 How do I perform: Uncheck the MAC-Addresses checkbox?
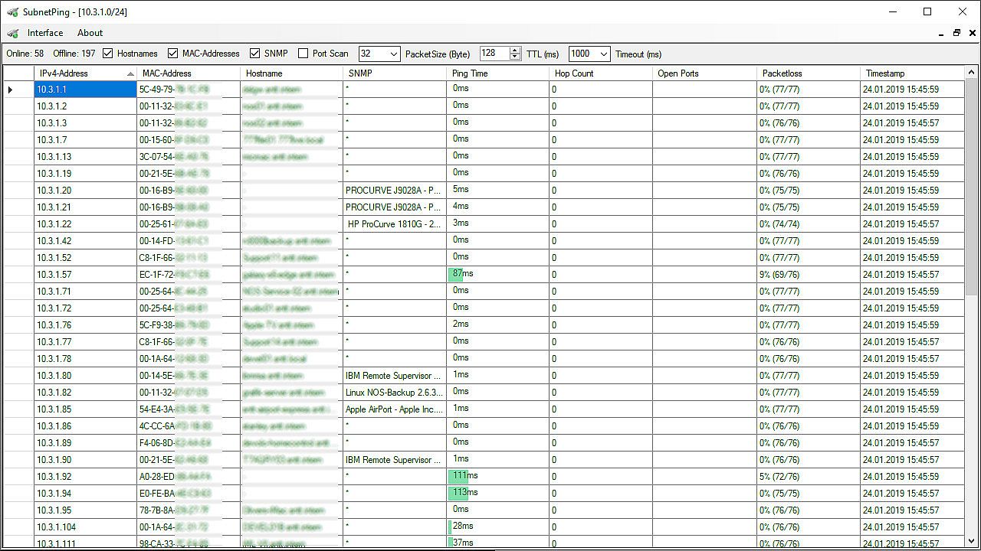(172, 54)
